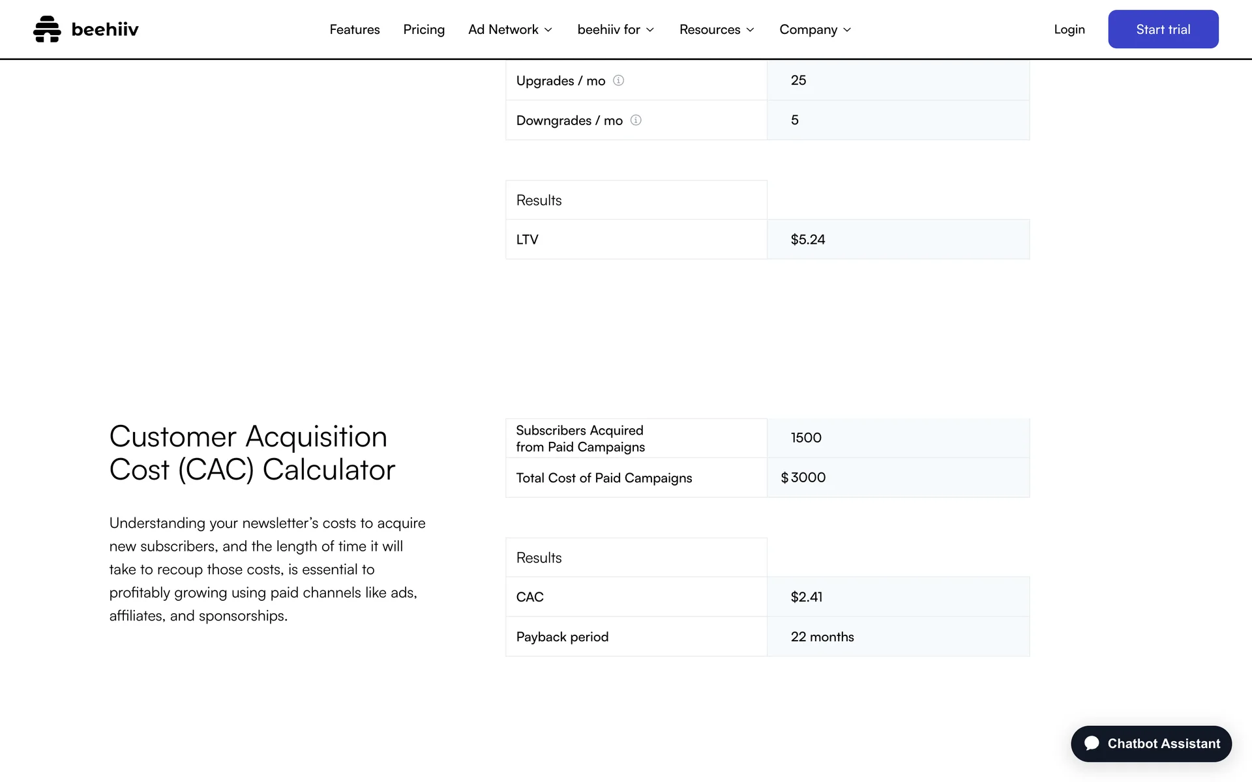Edit the Downgrades per month value
1252x782 pixels.
click(897, 120)
